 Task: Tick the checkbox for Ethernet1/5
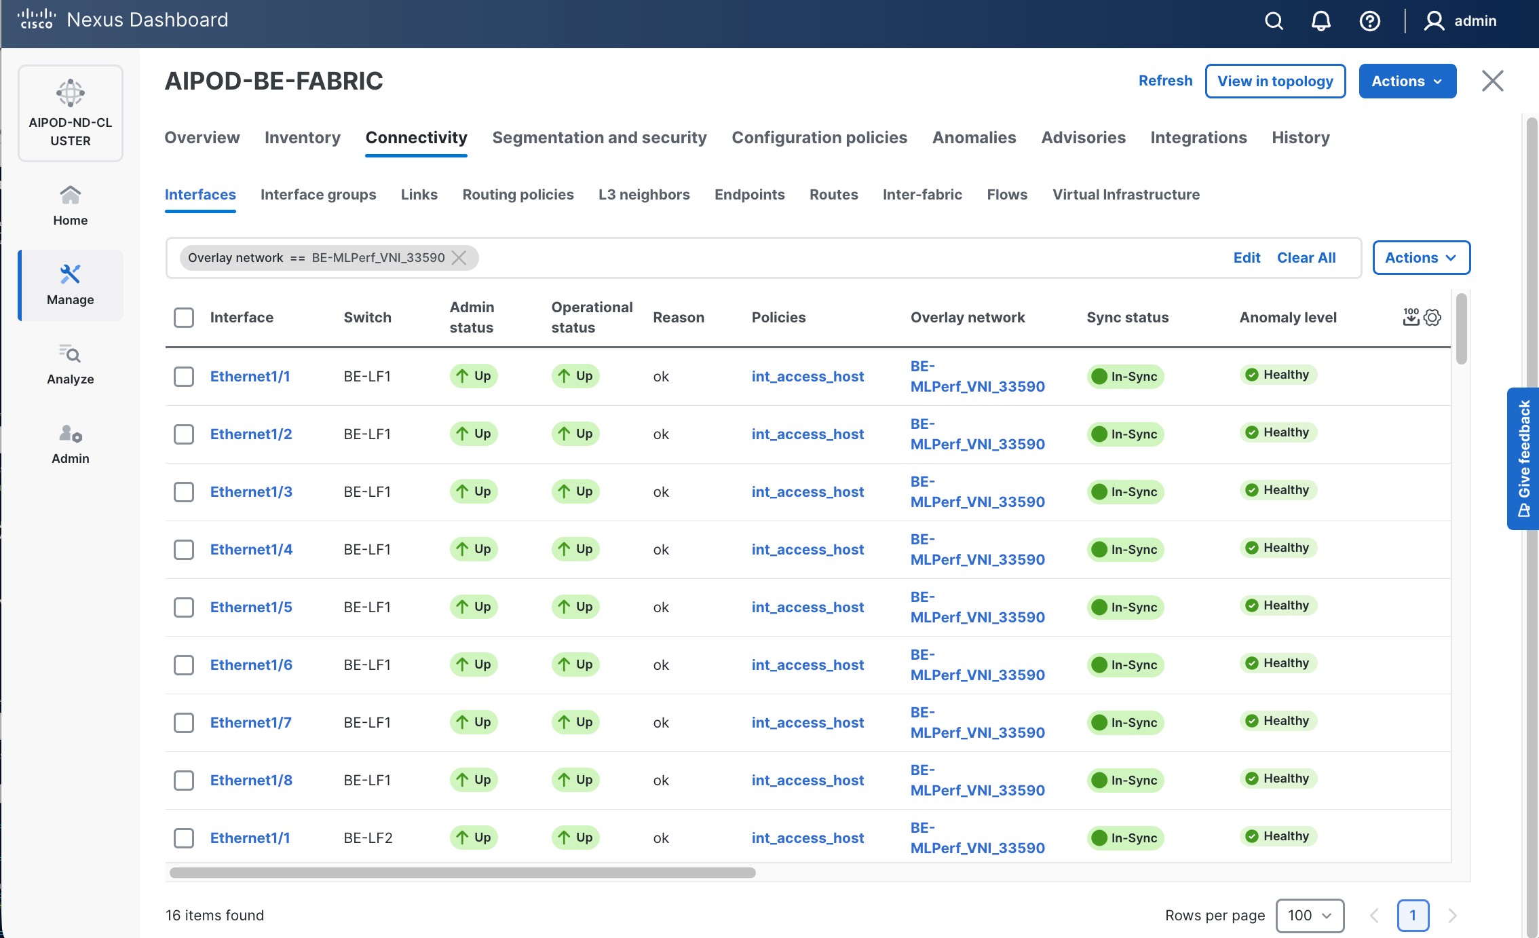[x=184, y=607]
